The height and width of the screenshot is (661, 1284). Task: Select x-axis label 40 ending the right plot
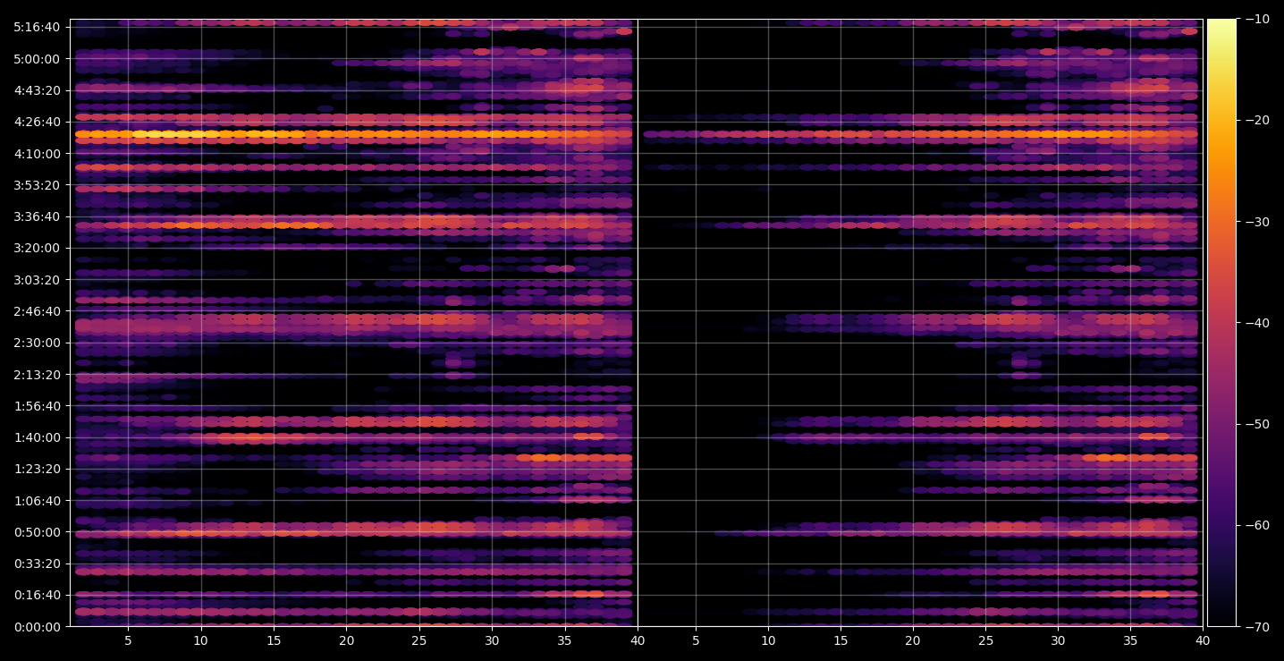(x=1203, y=640)
